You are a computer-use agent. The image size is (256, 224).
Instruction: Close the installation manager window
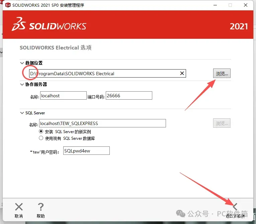tap(246, 5)
